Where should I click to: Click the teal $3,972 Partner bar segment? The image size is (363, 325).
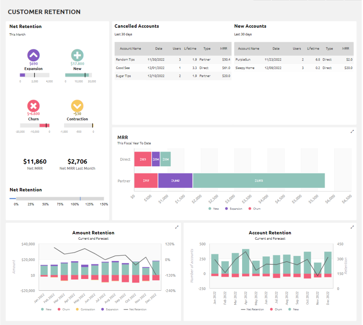259,180
